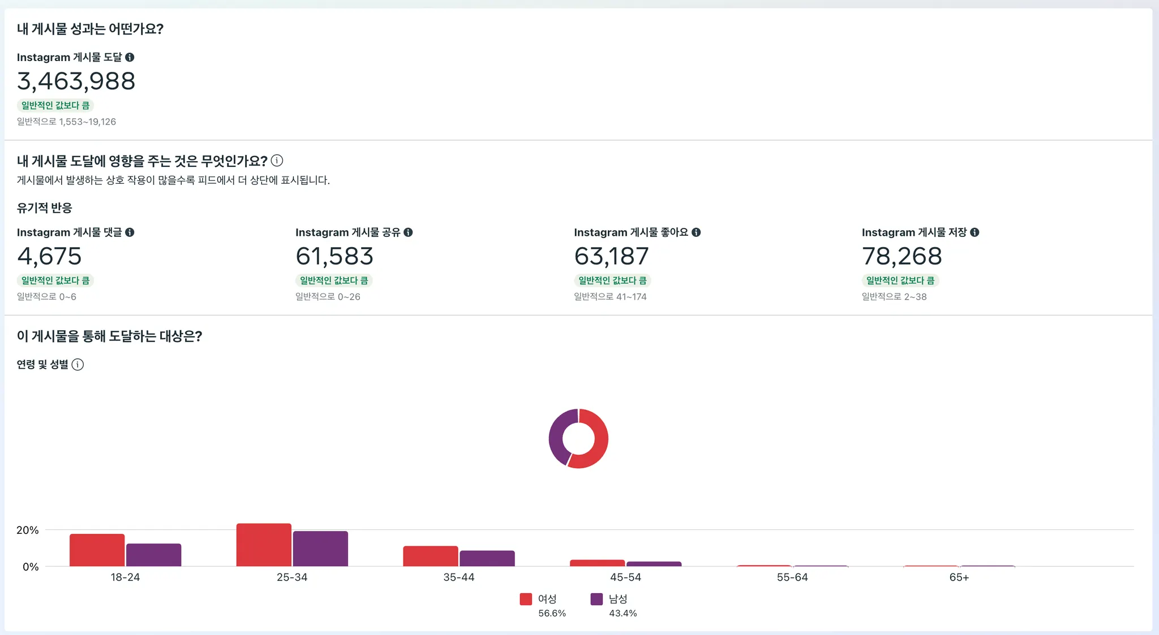Toggle 남성 legend entry in chart
This screenshot has height=635, width=1159.
click(x=617, y=599)
